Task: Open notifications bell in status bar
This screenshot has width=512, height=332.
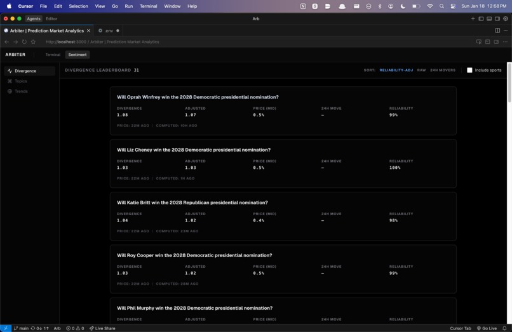Action: 504,328
